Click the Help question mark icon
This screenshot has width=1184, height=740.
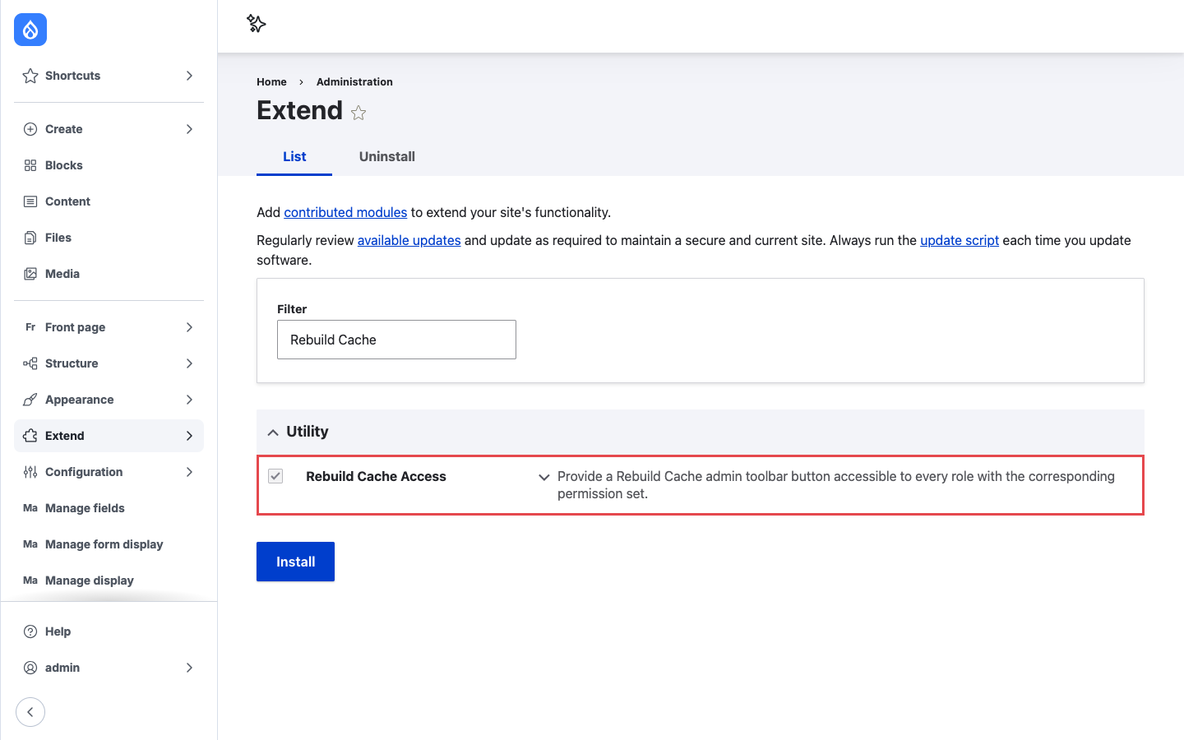point(30,631)
